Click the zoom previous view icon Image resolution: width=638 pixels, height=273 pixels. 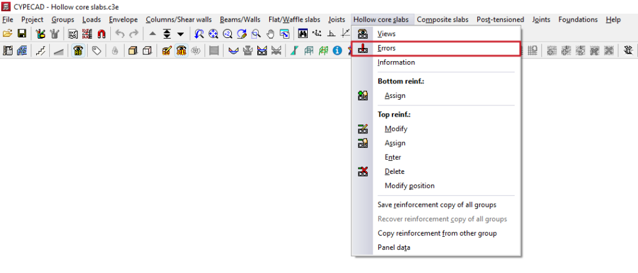[x=199, y=34]
